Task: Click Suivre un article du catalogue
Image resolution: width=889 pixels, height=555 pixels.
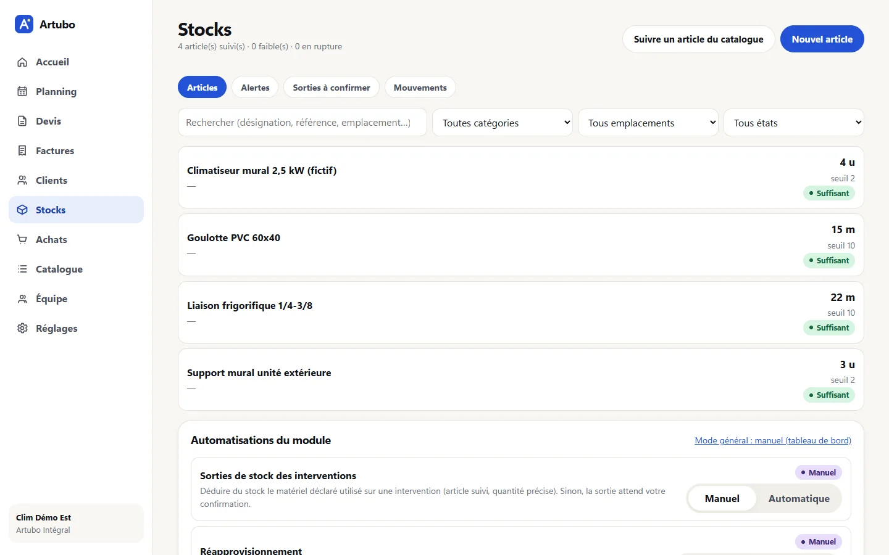Action: pyautogui.click(x=698, y=39)
